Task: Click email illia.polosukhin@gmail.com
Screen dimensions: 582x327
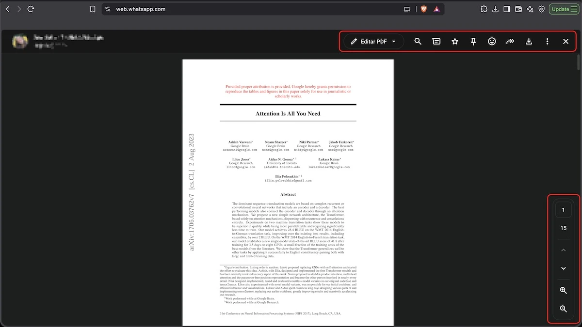Action: [x=288, y=181]
